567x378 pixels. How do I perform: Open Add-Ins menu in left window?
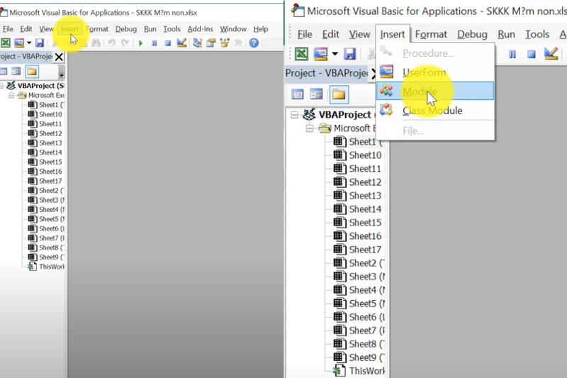(x=200, y=29)
